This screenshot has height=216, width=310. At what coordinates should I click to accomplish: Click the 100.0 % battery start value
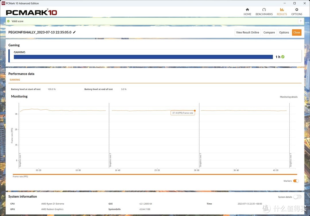click(52, 89)
